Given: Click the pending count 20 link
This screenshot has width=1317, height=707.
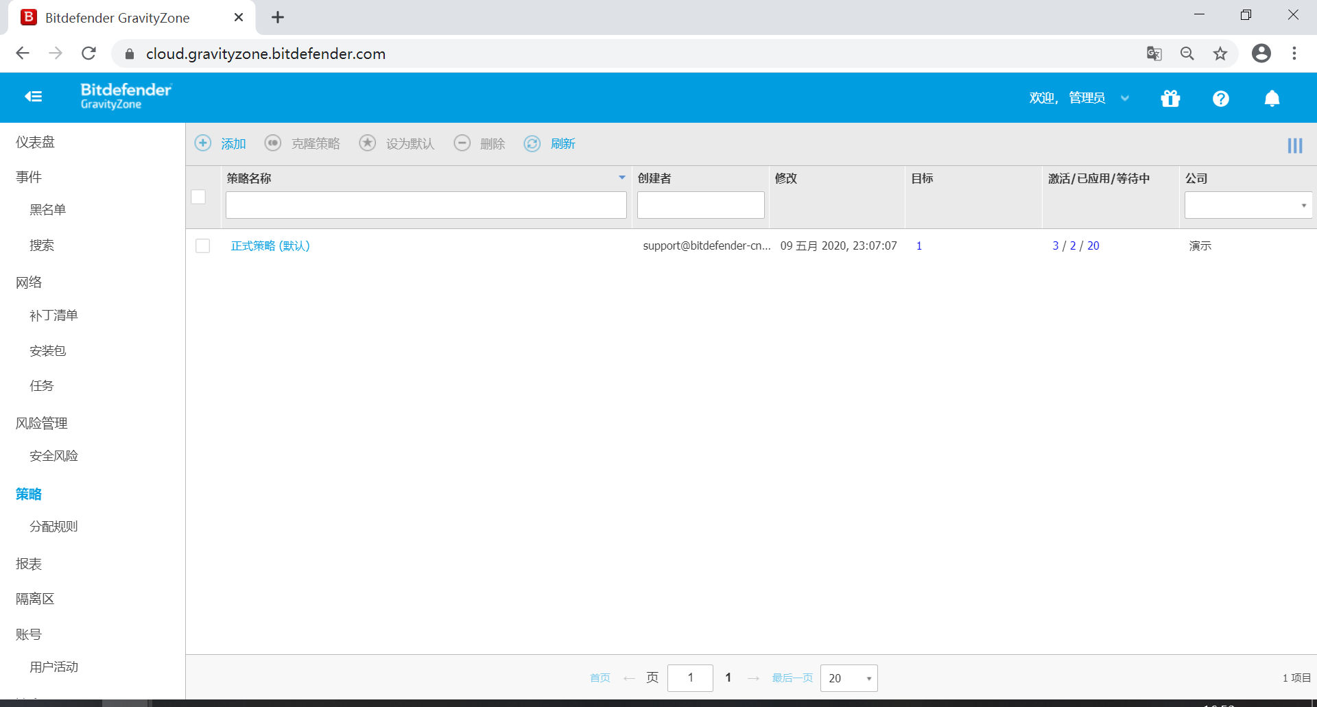Looking at the screenshot, I should coord(1093,245).
